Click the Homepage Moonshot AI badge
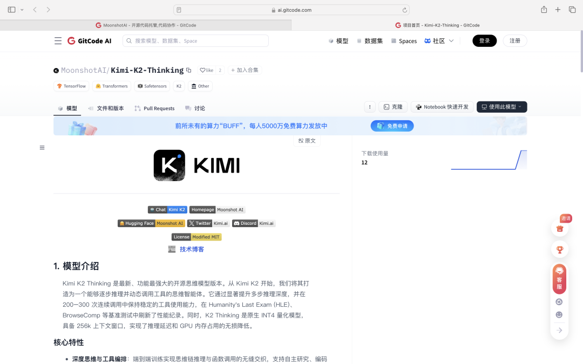The height and width of the screenshot is (364, 583). pyautogui.click(x=218, y=210)
